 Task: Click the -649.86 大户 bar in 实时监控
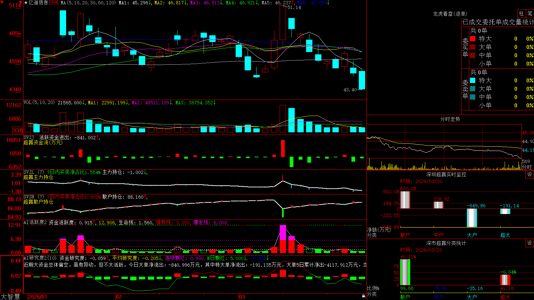point(472,218)
